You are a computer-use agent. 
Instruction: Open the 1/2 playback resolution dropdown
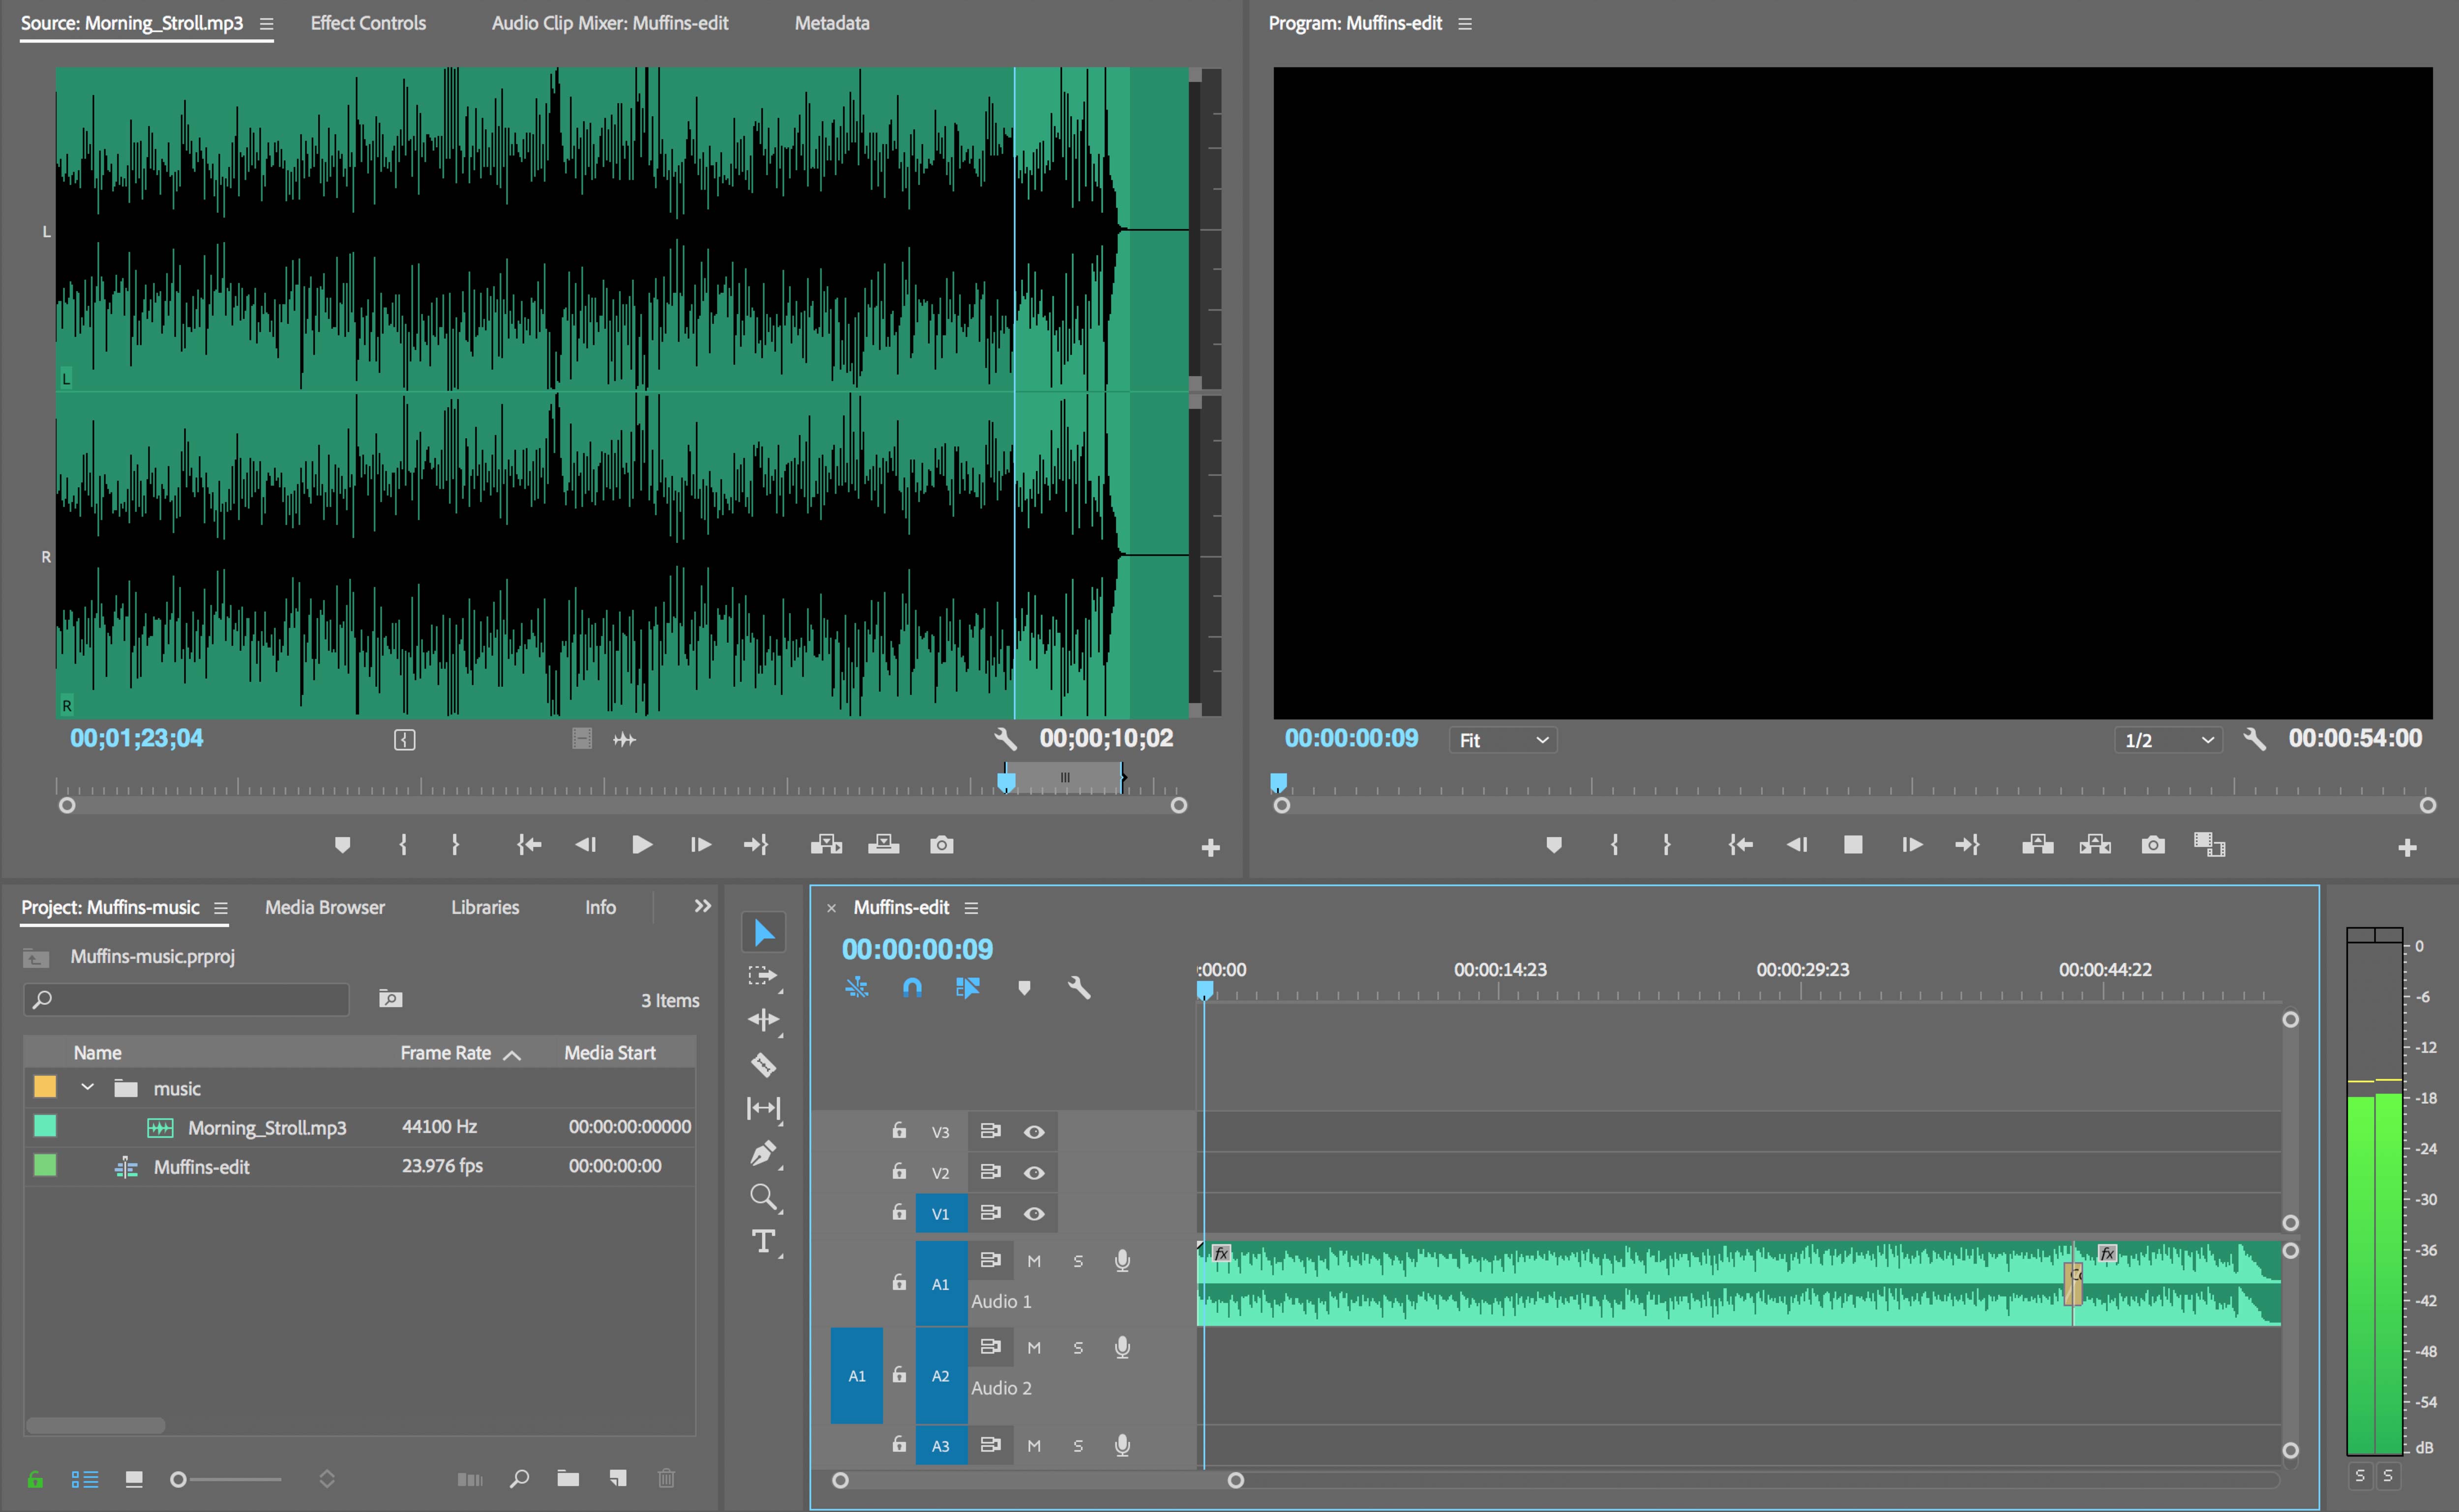[x=2167, y=740]
